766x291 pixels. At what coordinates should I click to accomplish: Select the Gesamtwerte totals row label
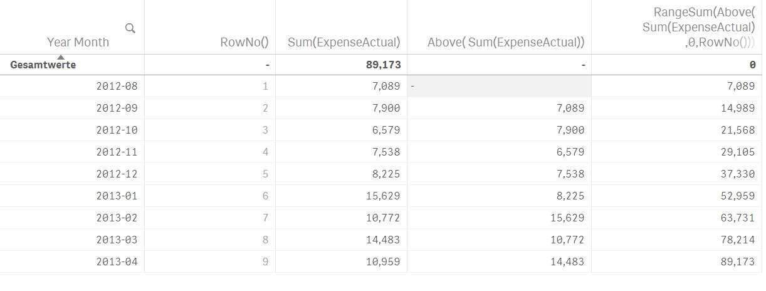tap(43, 65)
